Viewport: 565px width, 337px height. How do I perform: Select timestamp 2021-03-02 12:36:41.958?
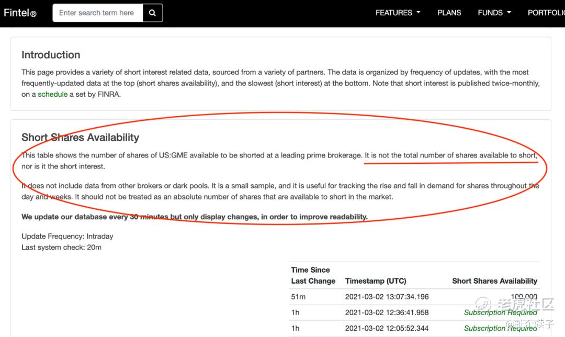coord(387,312)
